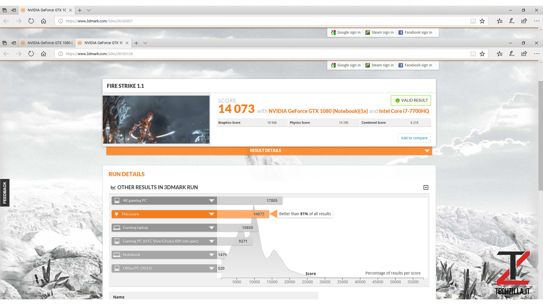Click the Valid Result badge
The height and width of the screenshot is (305, 543).
(x=411, y=100)
